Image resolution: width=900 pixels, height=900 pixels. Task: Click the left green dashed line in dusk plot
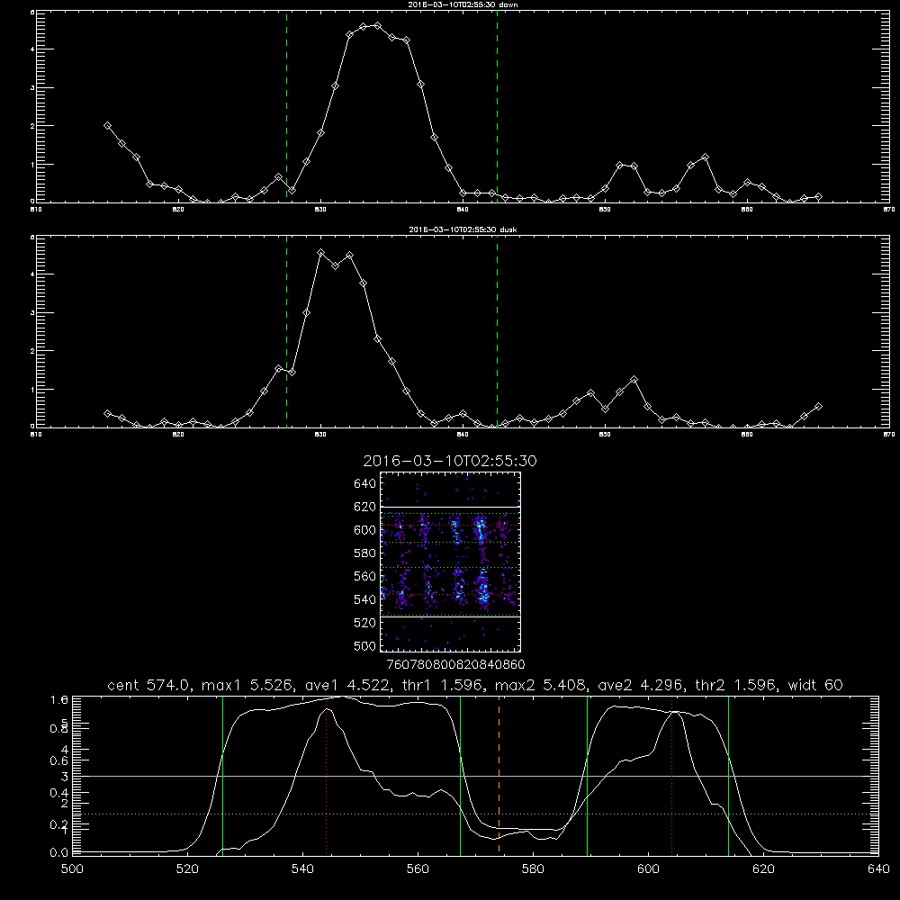pos(286,331)
